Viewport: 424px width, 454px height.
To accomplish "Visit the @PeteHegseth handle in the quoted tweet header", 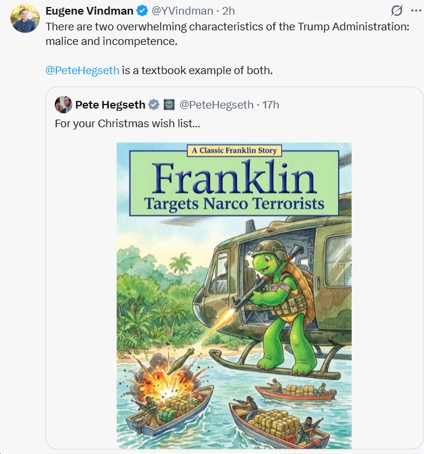I will pyautogui.click(x=216, y=105).
